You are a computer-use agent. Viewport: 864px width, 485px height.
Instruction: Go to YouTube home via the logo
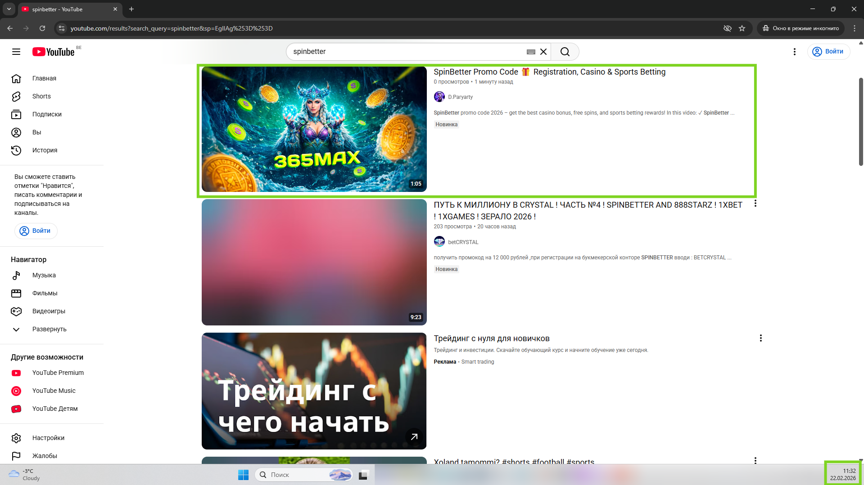pyautogui.click(x=53, y=52)
